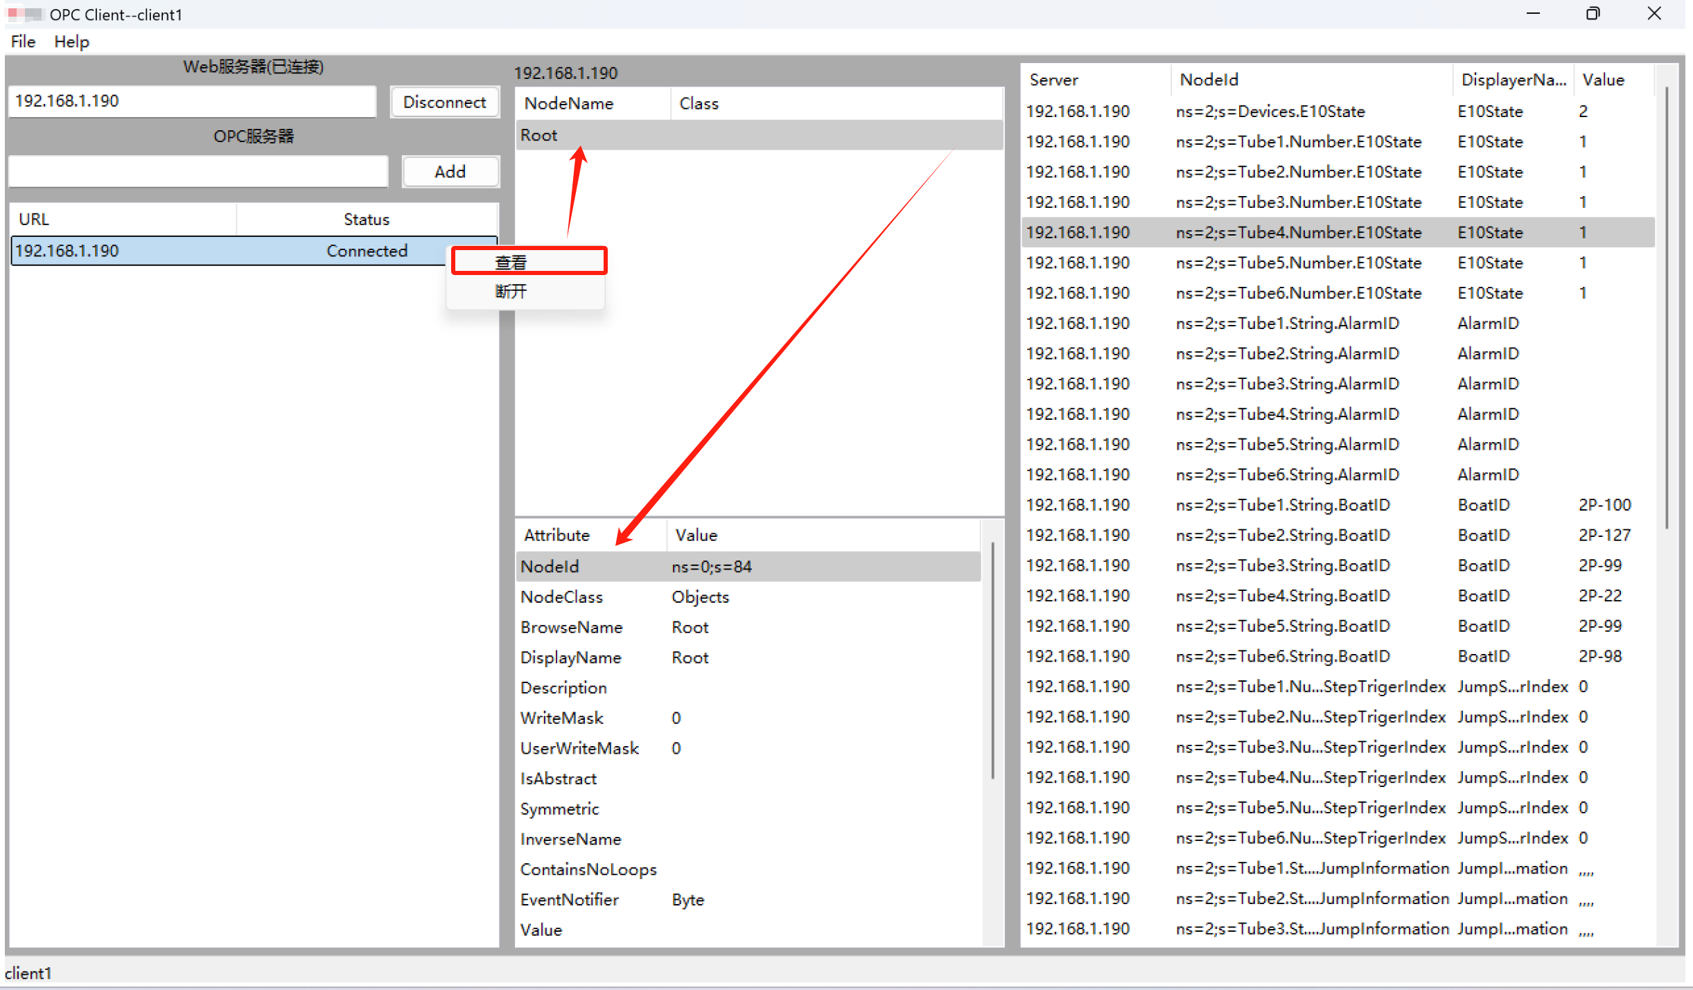Click the Web server IP address field
This screenshot has height=990, width=1693.
click(192, 101)
